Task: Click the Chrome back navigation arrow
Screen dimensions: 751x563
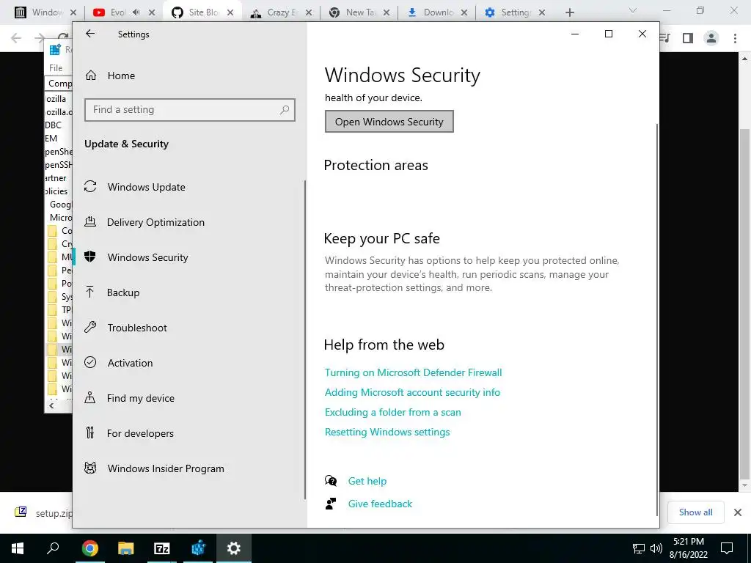Action: pos(16,38)
